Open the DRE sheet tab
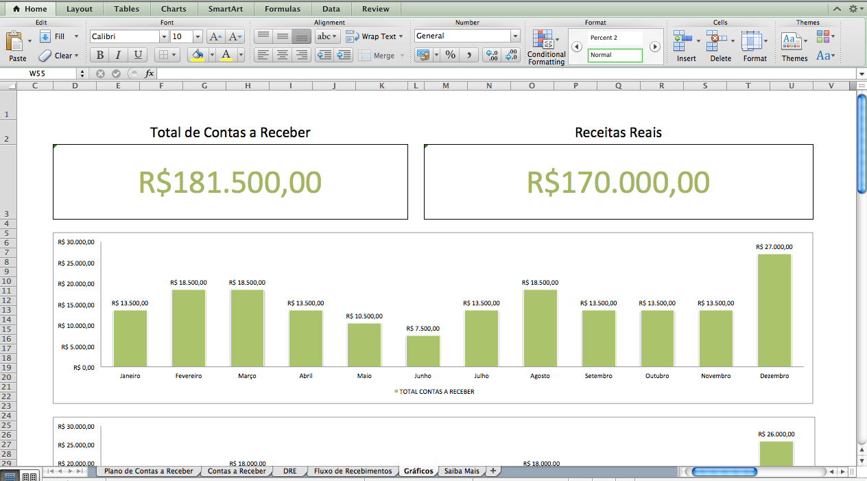 289,471
